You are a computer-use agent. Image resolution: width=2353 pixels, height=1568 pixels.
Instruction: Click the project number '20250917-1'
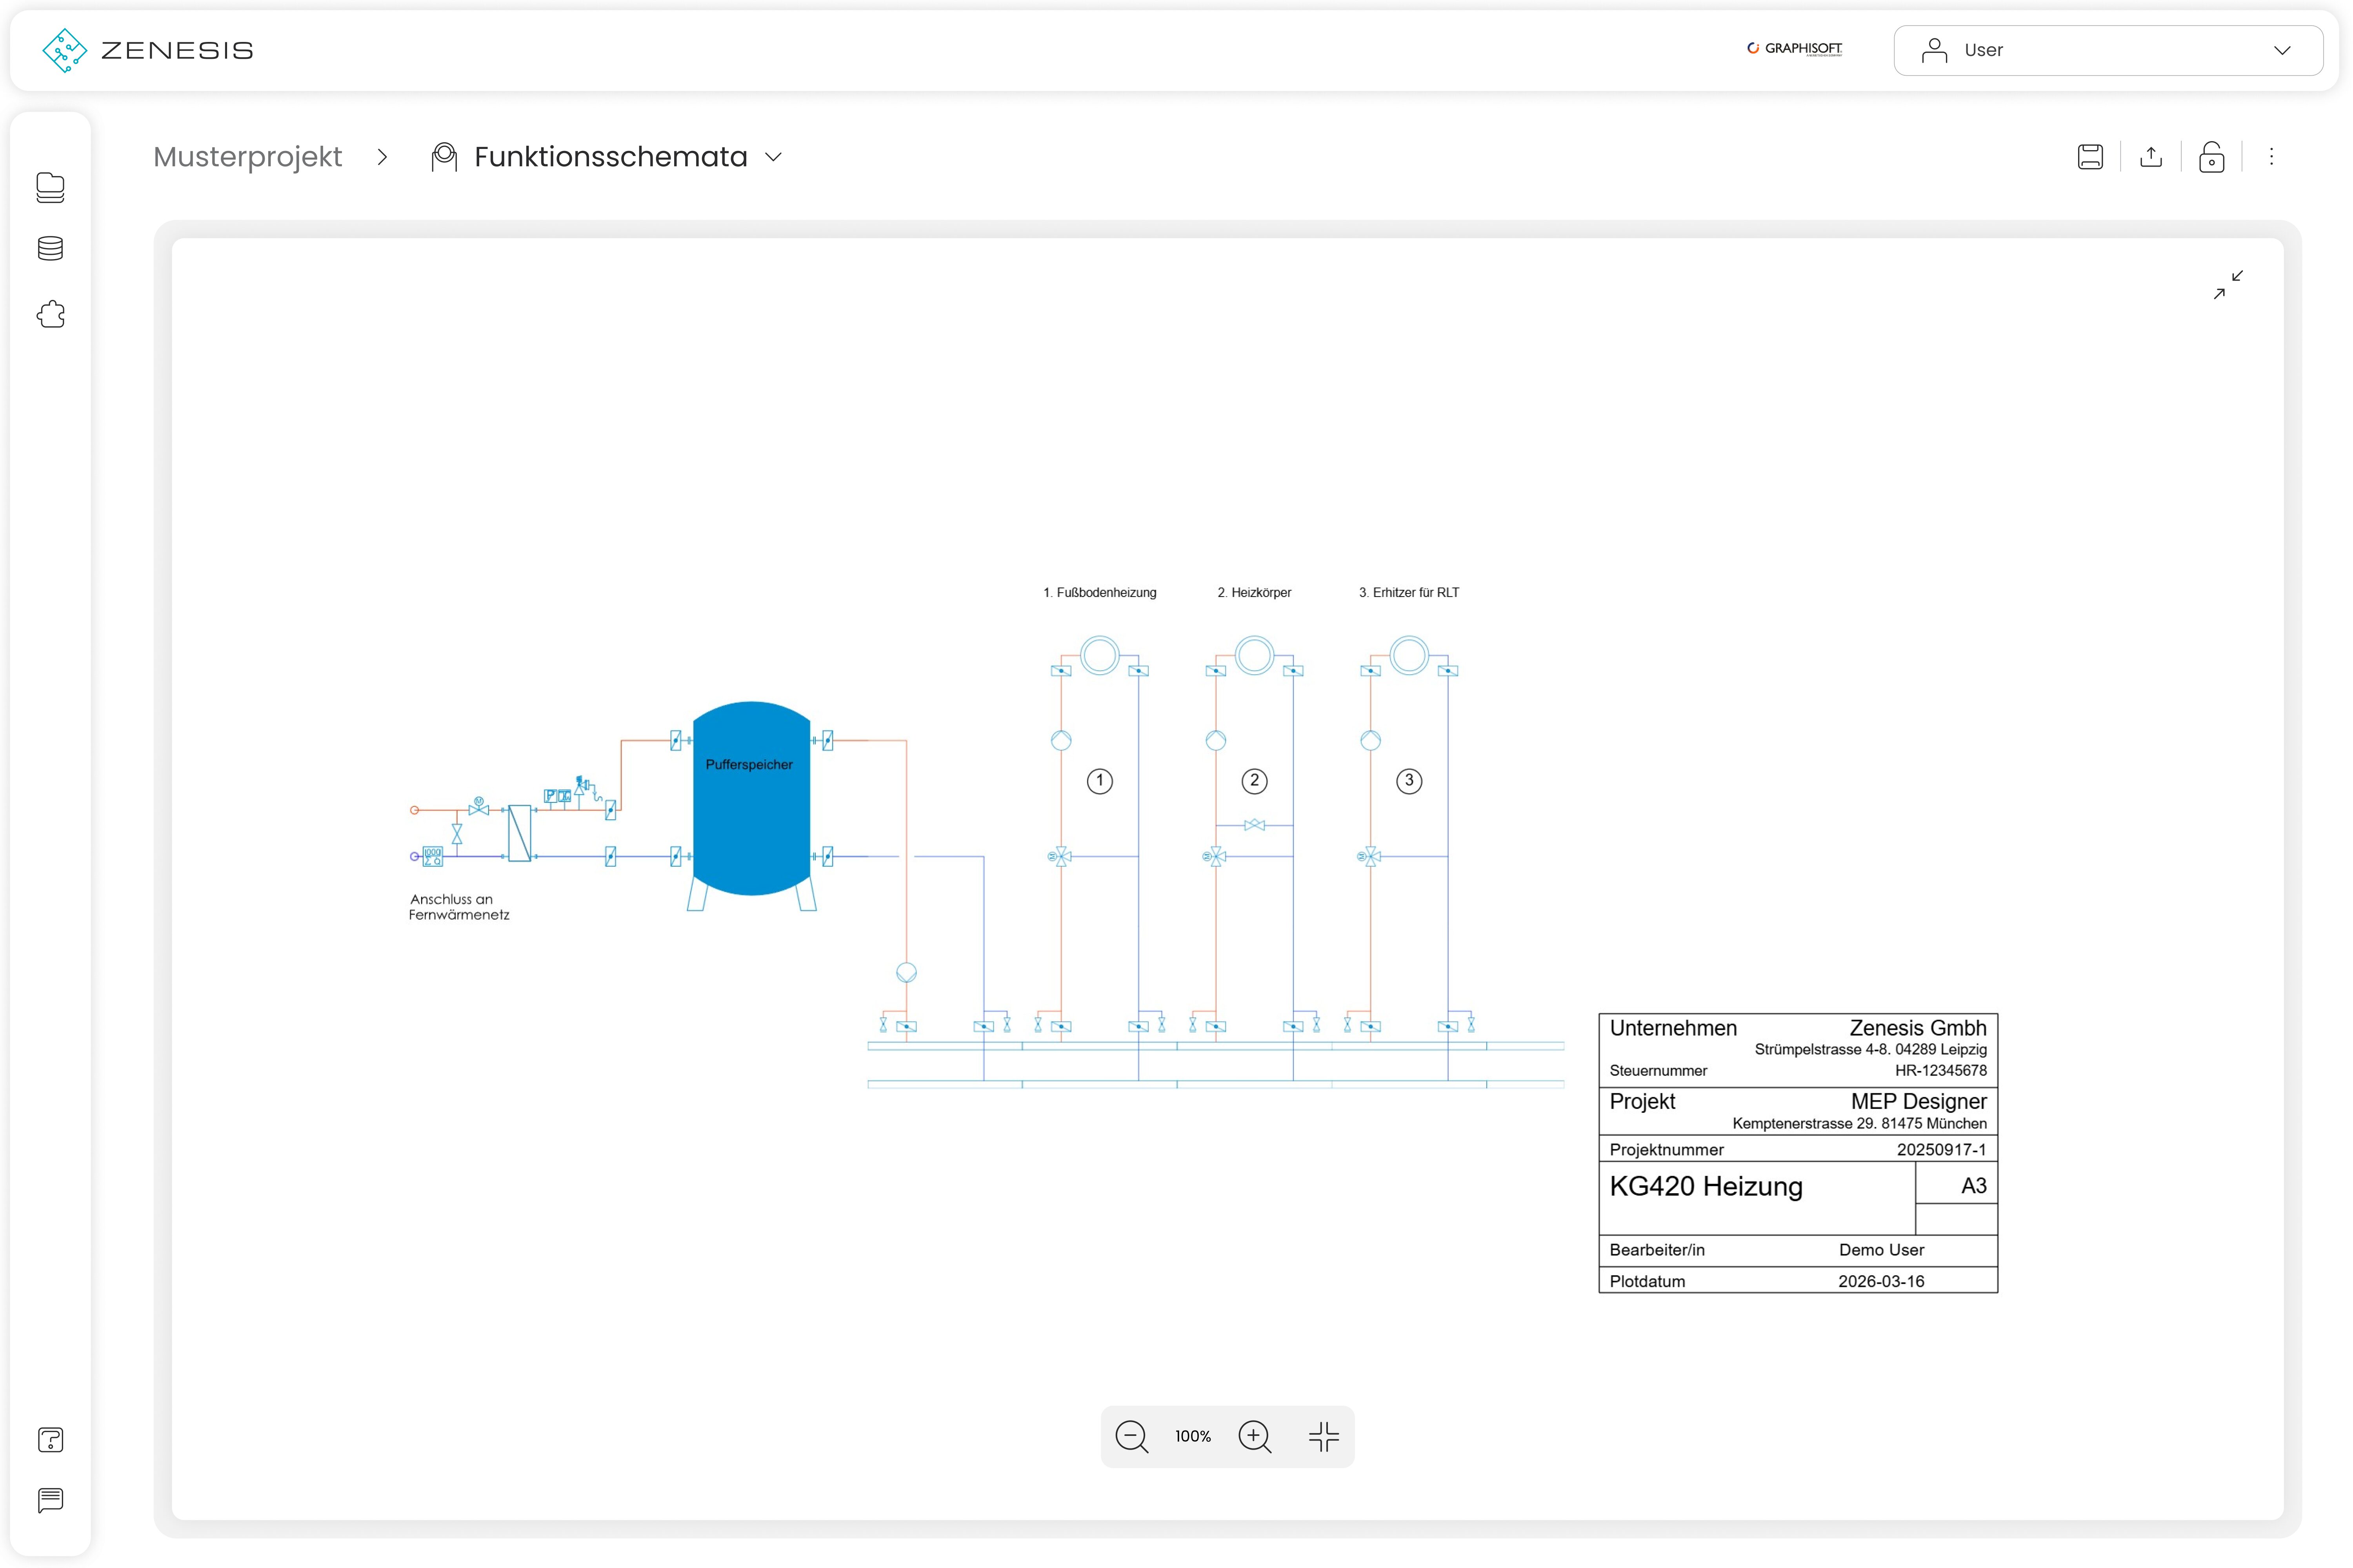click(x=1942, y=1150)
